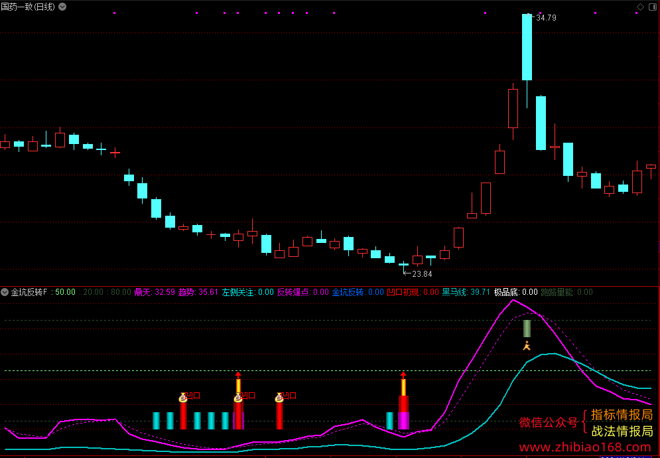The image size is (660, 458).
Task: Click the 金坑反转: 0.00 readout
Action: pos(358,292)
